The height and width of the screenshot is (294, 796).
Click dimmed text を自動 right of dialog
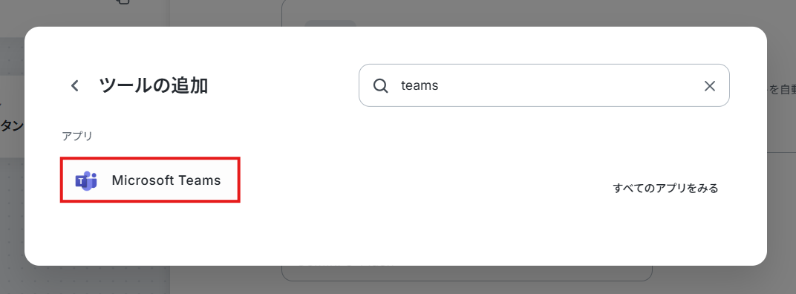click(x=781, y=89)
